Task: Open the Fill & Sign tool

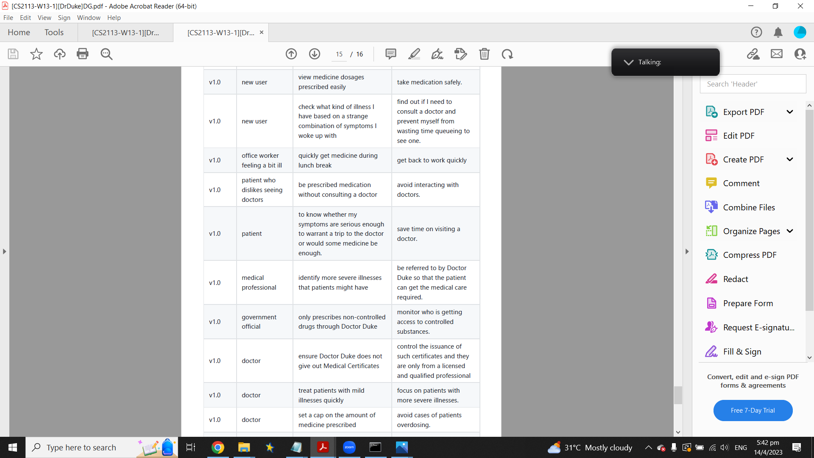Action: tap(742, 352)
